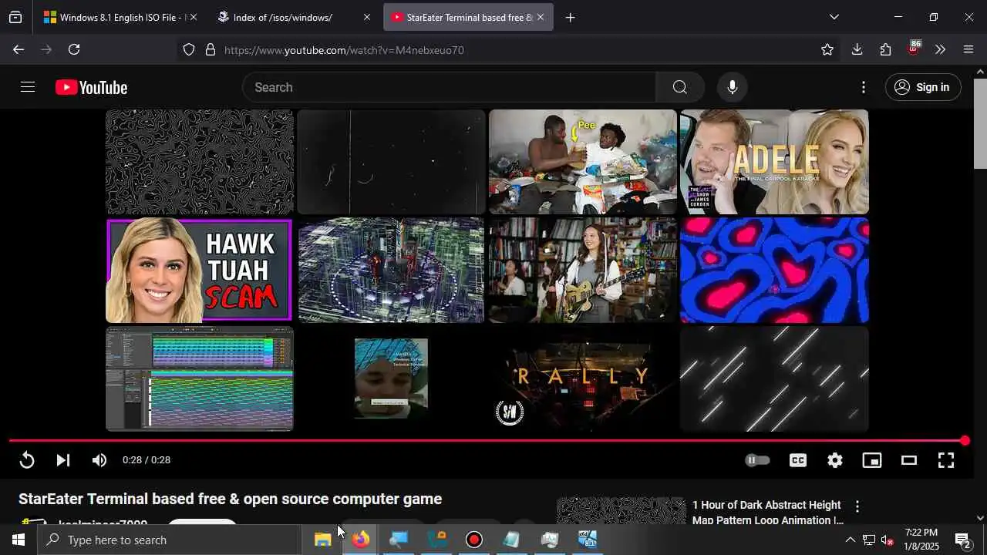Click the YouTube search magnifier button
This screenshot has width=987, height=555.
(679, 87)
